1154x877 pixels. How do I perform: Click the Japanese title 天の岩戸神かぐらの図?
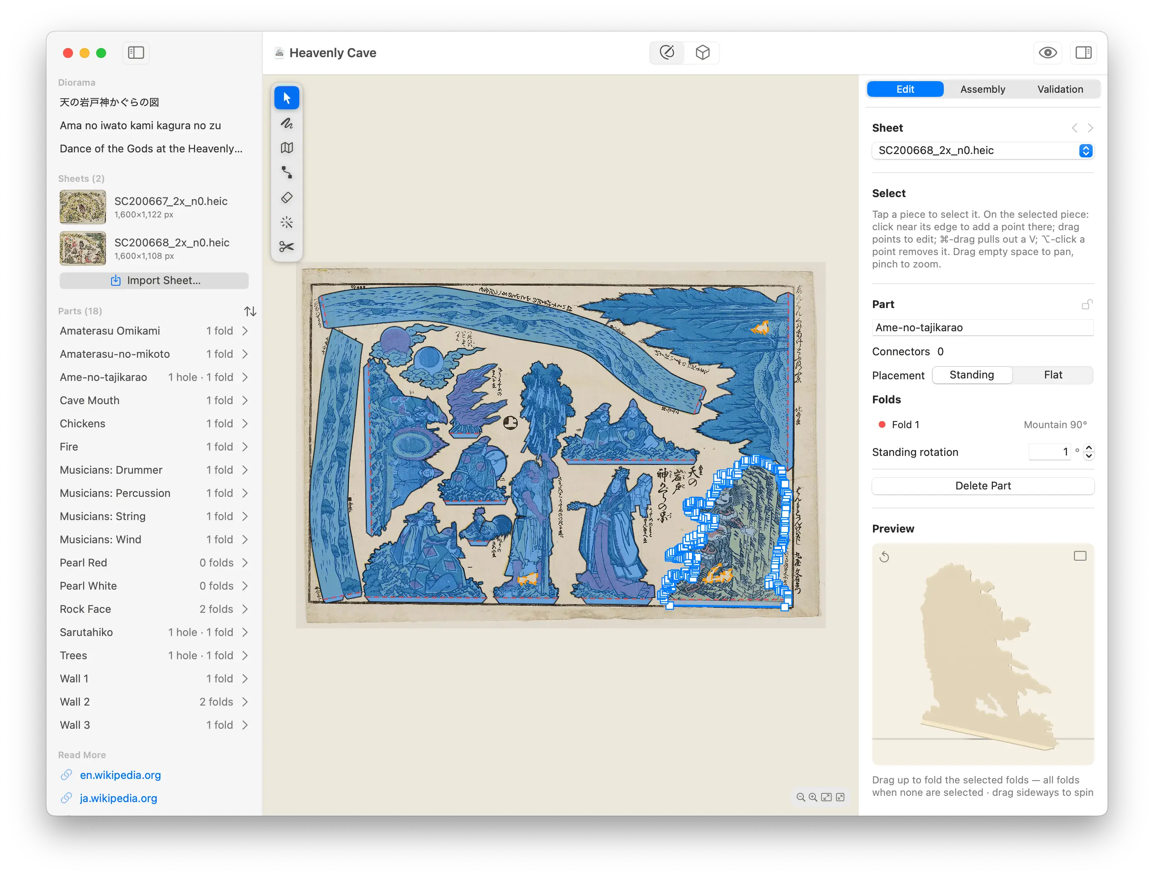(109, 102)
